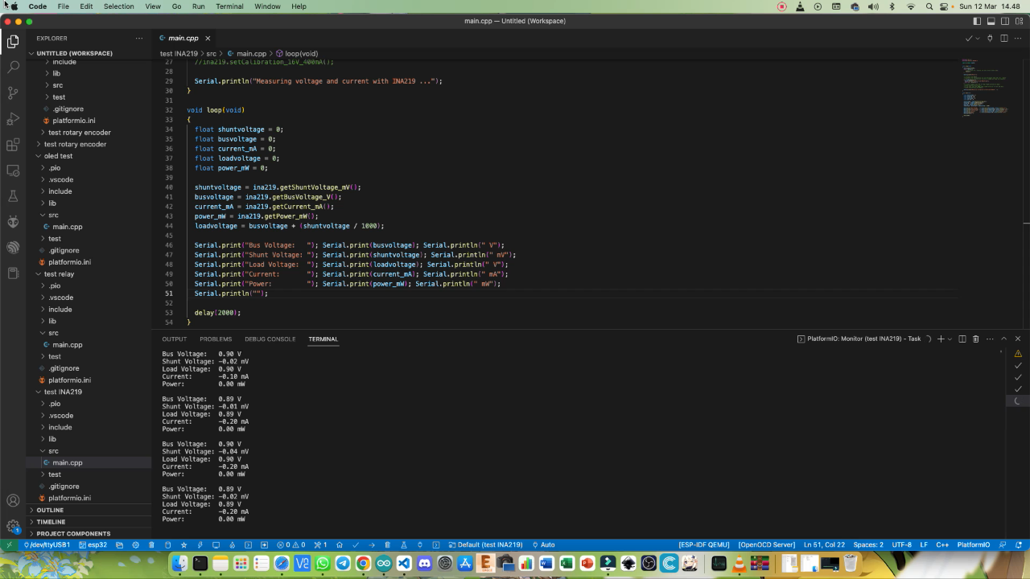Click Ln 51, Col 22 indicator
1030x579 pixels.
point(824,544)
